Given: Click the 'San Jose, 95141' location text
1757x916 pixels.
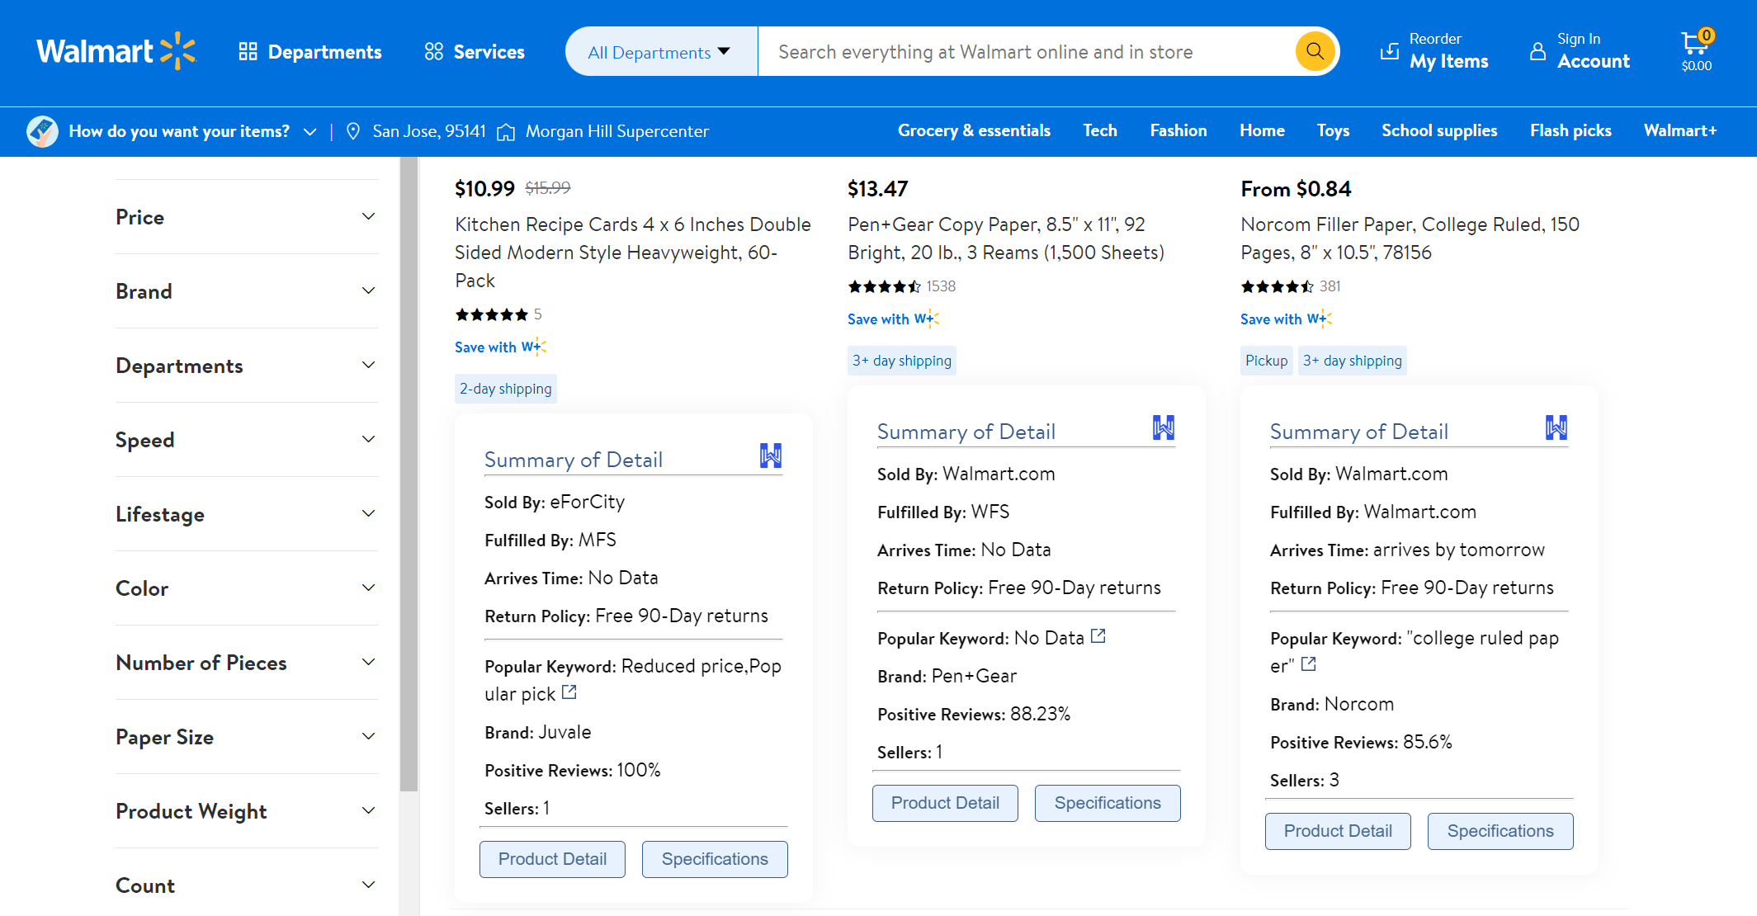Looking at the screenshot, I should click(428, 131).
